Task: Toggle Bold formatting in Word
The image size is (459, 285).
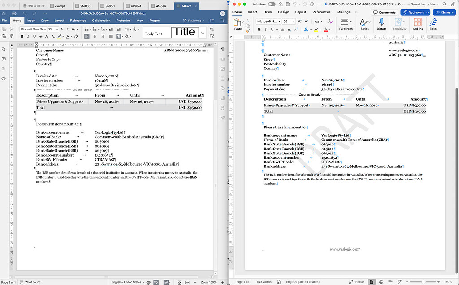Action: tap(259, 29)
